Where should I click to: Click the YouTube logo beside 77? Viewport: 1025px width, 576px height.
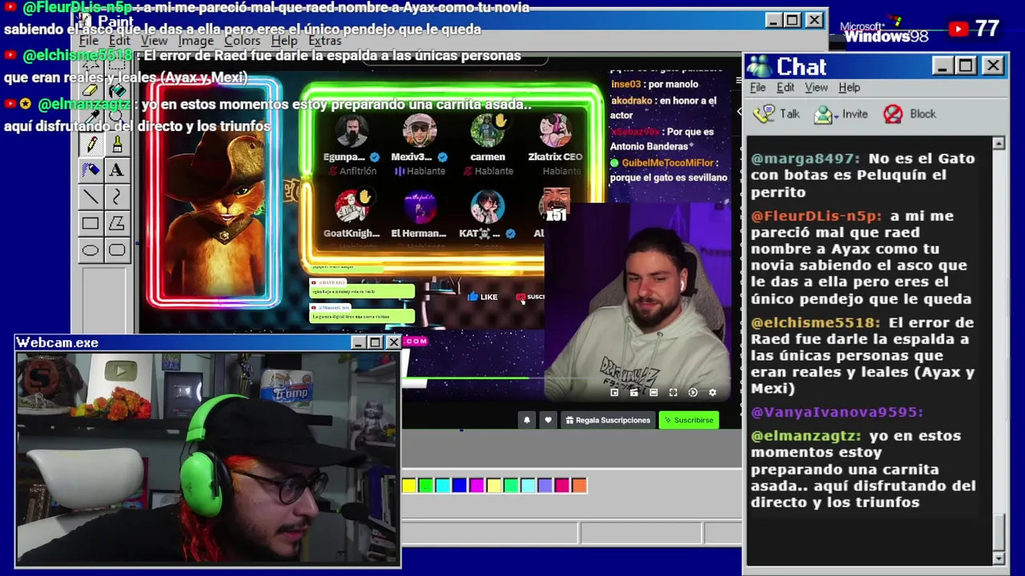(958, 30)
